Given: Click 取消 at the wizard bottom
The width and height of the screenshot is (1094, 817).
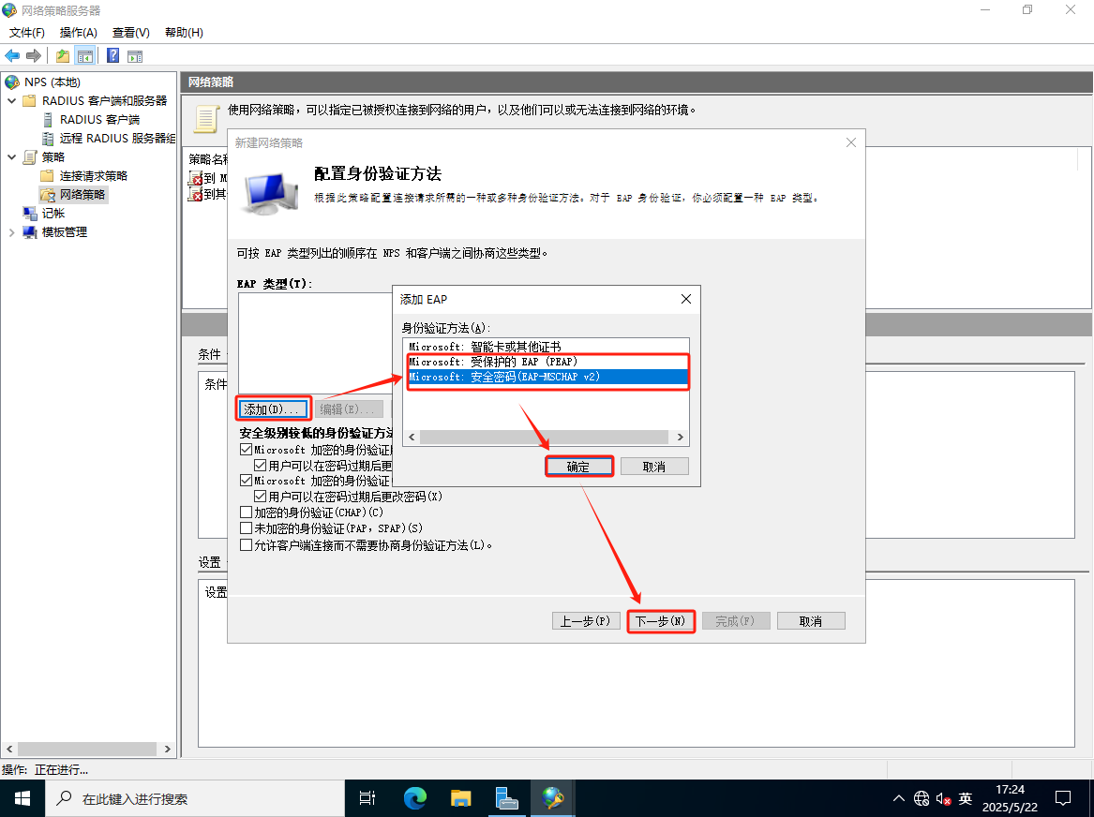Looking at the screenshot, I should coord(811,621).
